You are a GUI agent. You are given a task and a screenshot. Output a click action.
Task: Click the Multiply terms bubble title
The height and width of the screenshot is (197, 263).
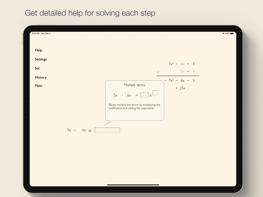pyautogui.click(x=135, y=85)
